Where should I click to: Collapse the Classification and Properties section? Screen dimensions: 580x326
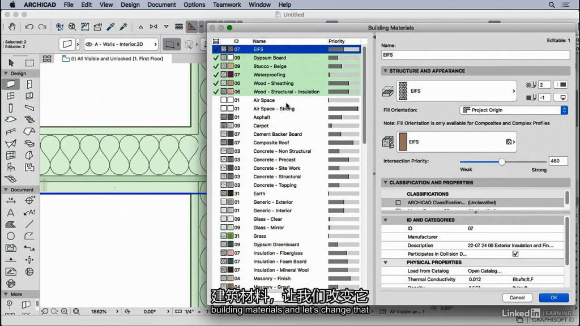[x=385, y=182]
